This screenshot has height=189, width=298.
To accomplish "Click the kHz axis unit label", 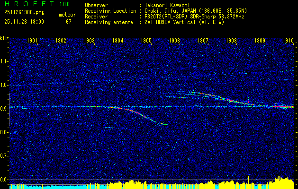I will [4, 38].
